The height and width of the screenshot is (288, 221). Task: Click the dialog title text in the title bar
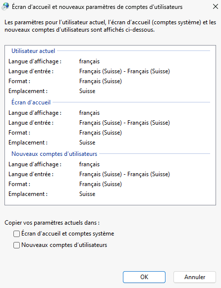(x=97, y=7)
